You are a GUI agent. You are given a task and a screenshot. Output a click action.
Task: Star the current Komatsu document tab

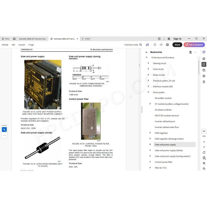51,39
